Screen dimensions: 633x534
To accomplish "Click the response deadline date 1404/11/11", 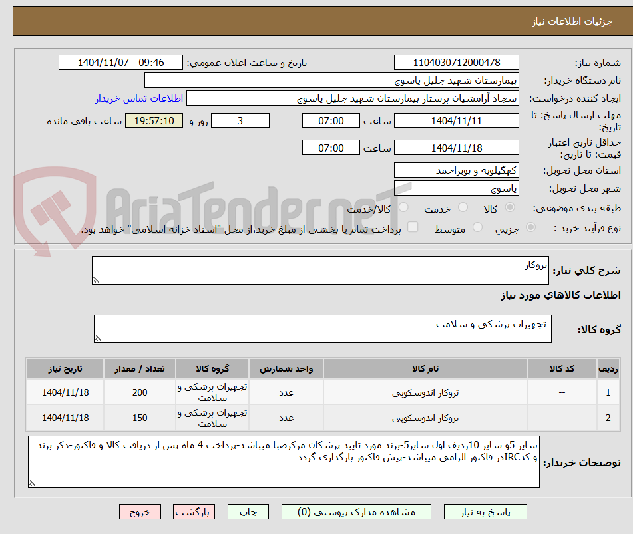I will (x=456, y=120).
